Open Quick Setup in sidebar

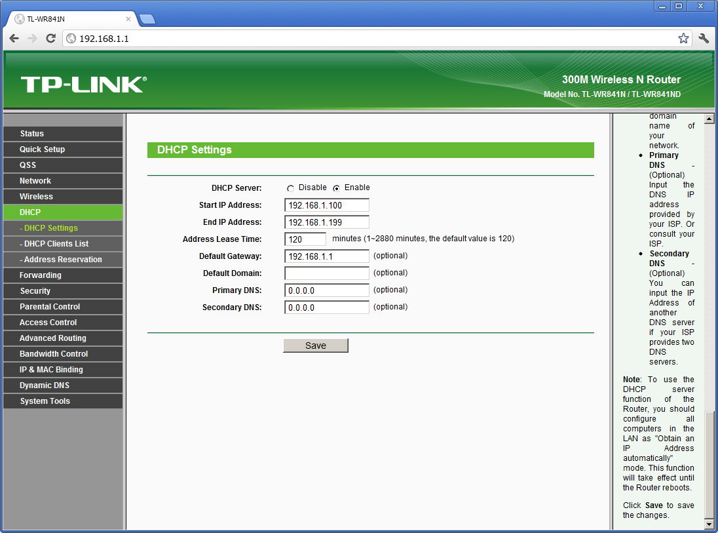tap(63, 149)
